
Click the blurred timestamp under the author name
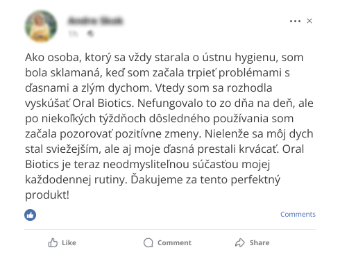73,33
